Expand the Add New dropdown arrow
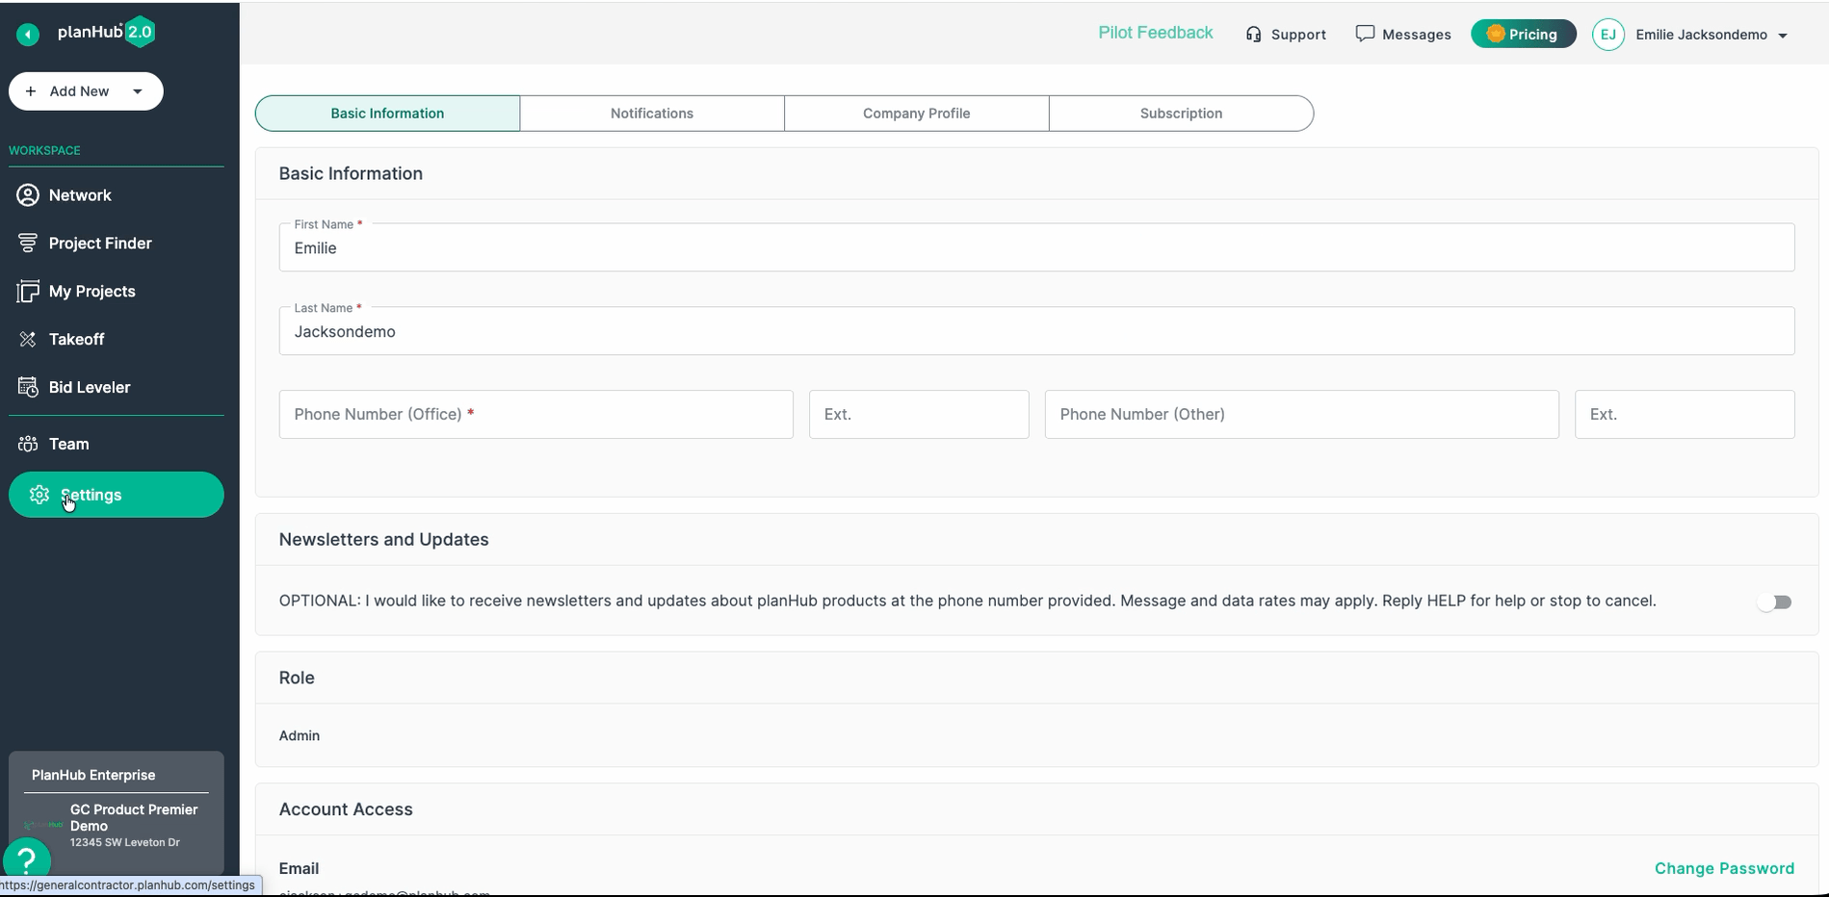 138,91
